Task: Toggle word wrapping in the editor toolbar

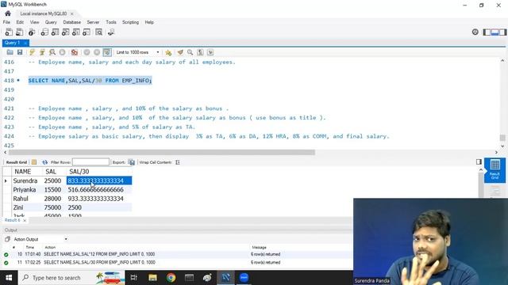Action: pos(210,52)
